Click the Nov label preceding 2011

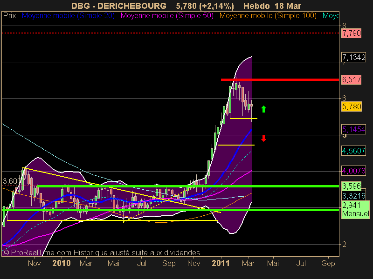[193, 263]
